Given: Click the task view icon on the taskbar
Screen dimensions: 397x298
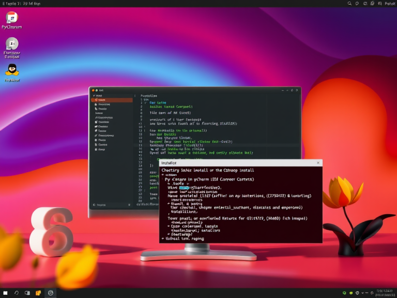Looking at the screenshot, I should (27, 293).
